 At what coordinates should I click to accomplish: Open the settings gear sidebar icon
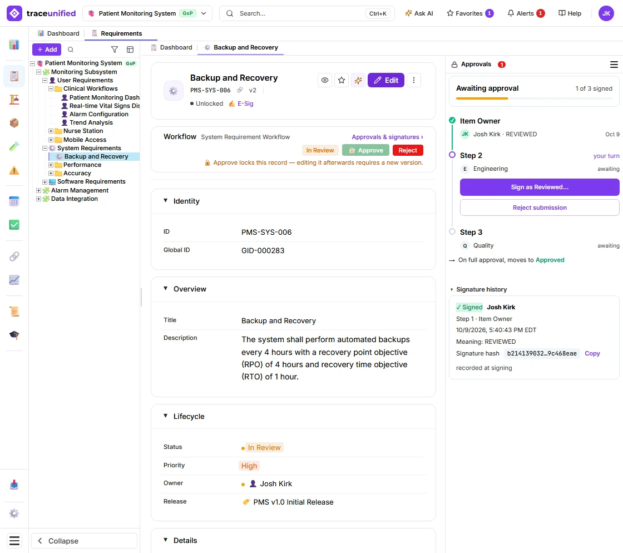tap(14, 513)
